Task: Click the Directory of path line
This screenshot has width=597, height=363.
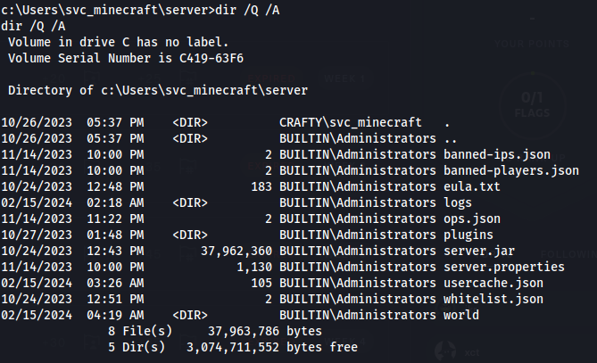Action: click(158, 91)
